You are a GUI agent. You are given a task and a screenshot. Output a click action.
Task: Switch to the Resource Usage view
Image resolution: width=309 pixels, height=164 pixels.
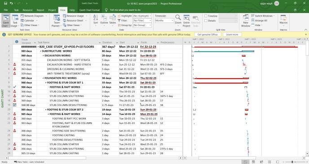74,16
